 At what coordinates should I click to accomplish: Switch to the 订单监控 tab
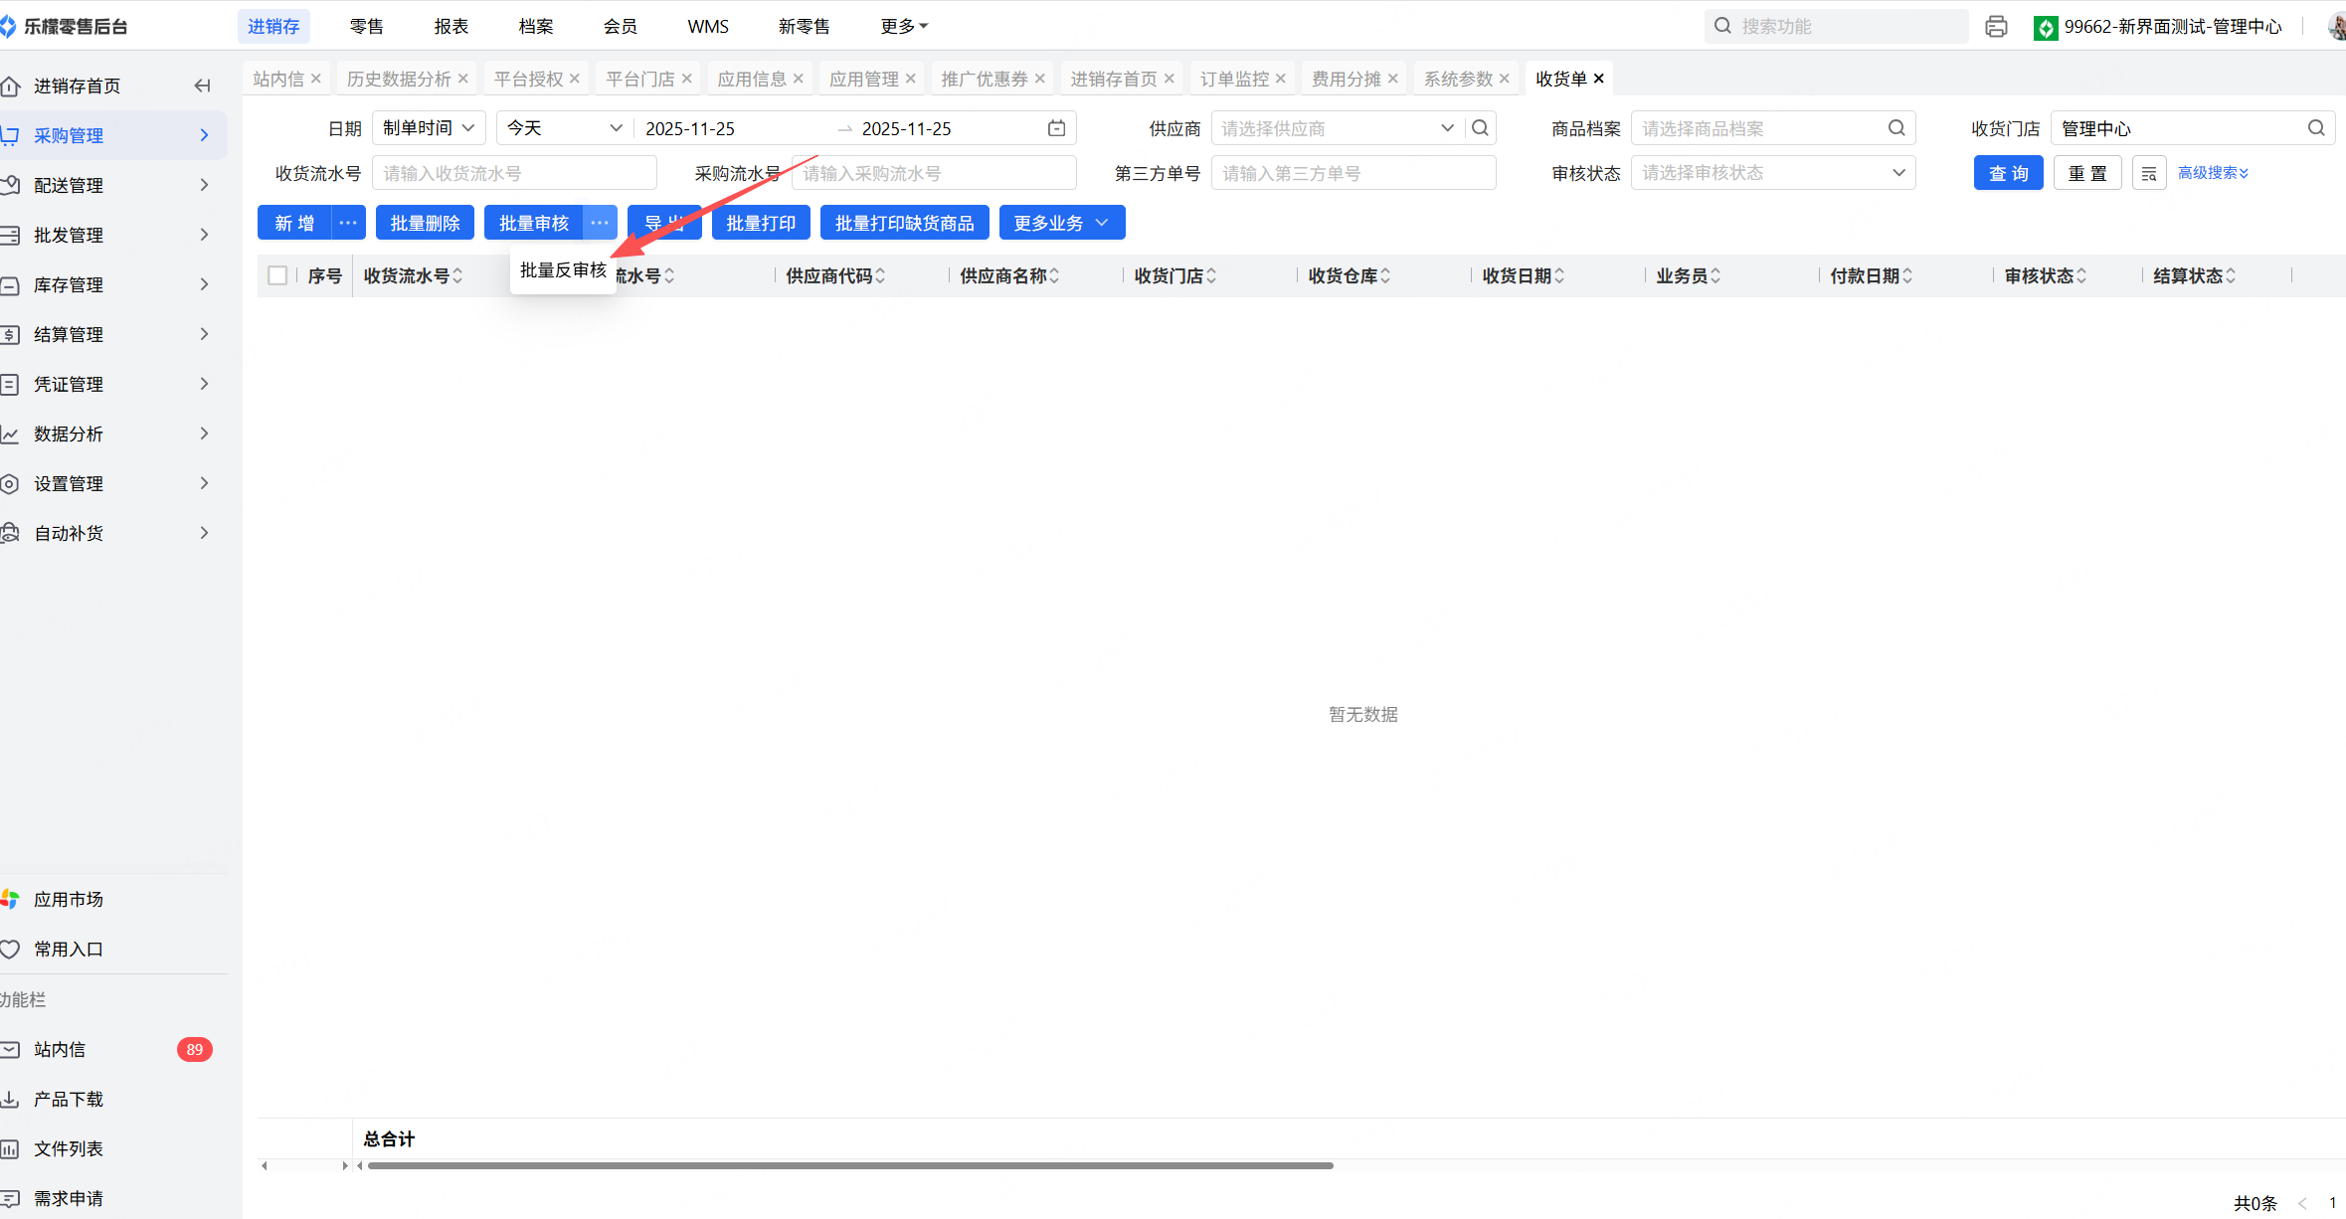(x=1233, y=79)
